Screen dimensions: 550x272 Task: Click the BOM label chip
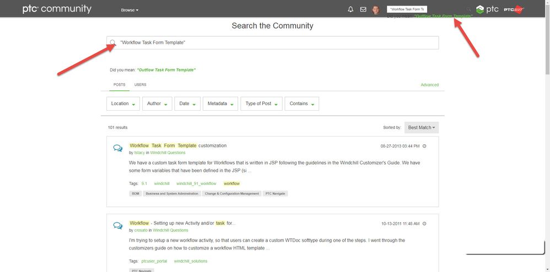[136, 193]
